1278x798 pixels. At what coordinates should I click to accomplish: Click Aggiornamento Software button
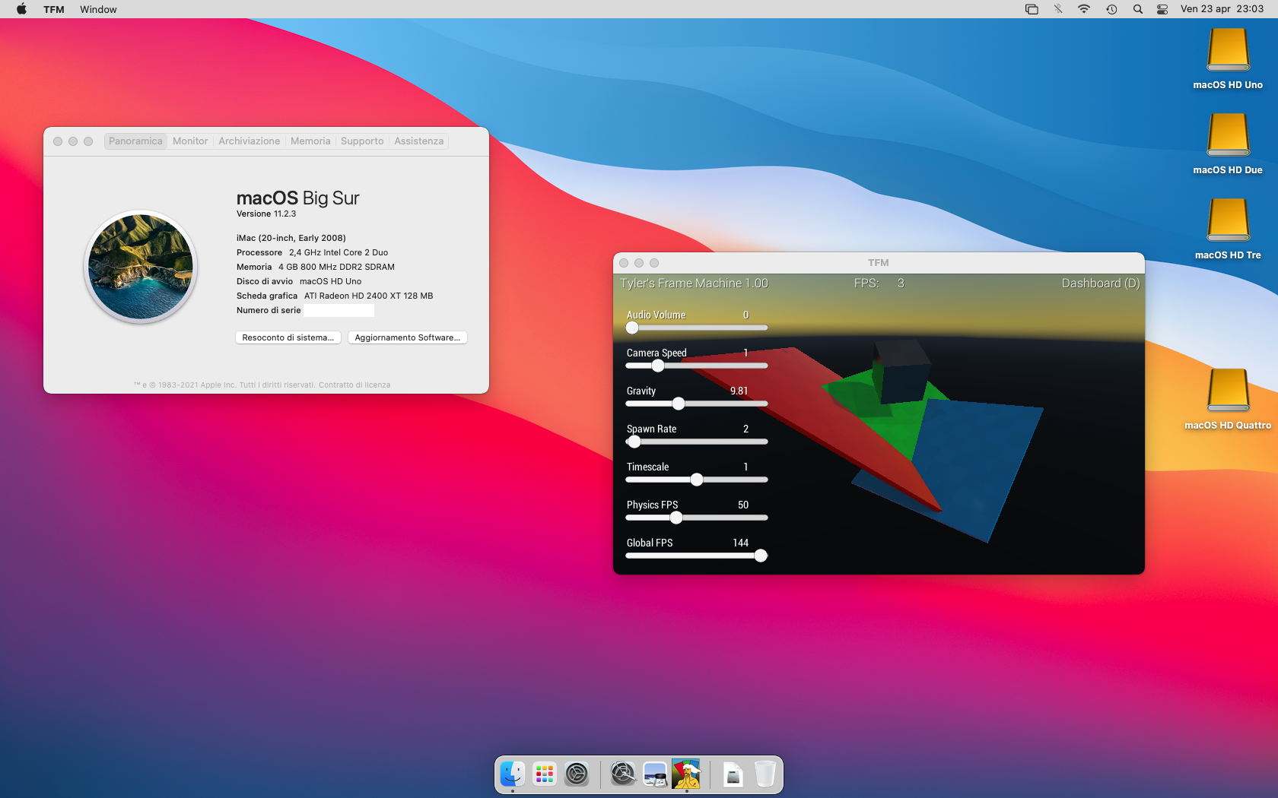(407, 337)
